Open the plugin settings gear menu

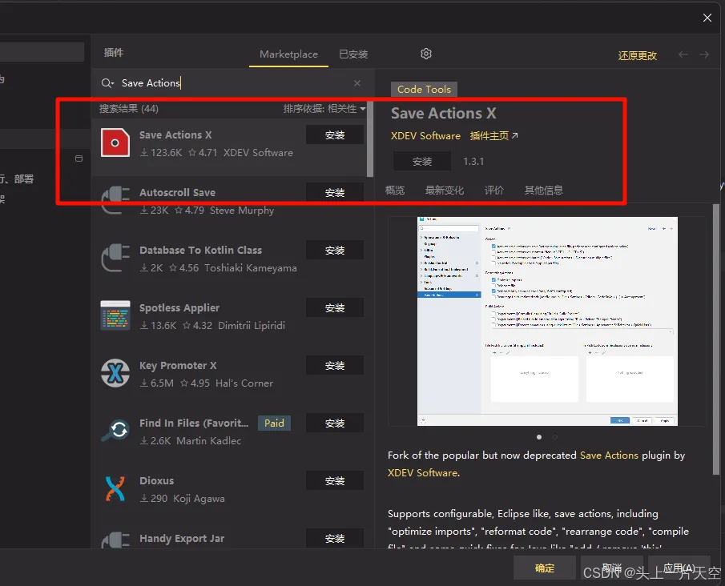pos(426,54)
